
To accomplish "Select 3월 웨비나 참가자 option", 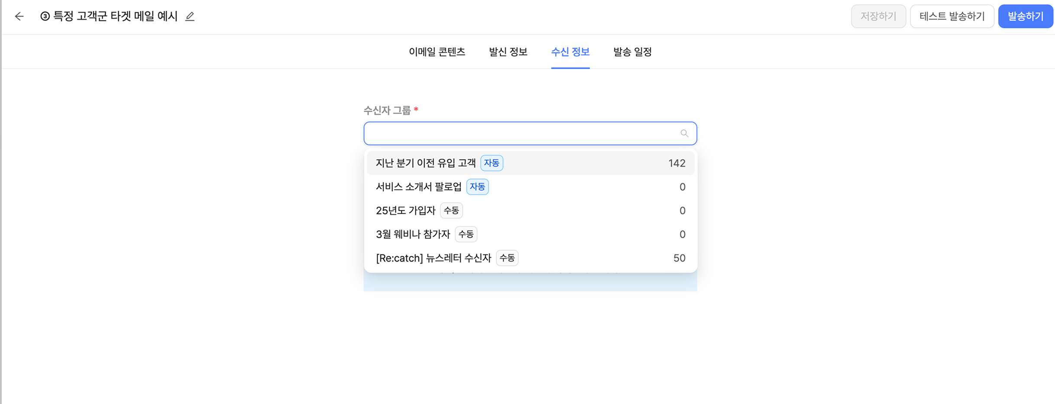I will [413, 235].
